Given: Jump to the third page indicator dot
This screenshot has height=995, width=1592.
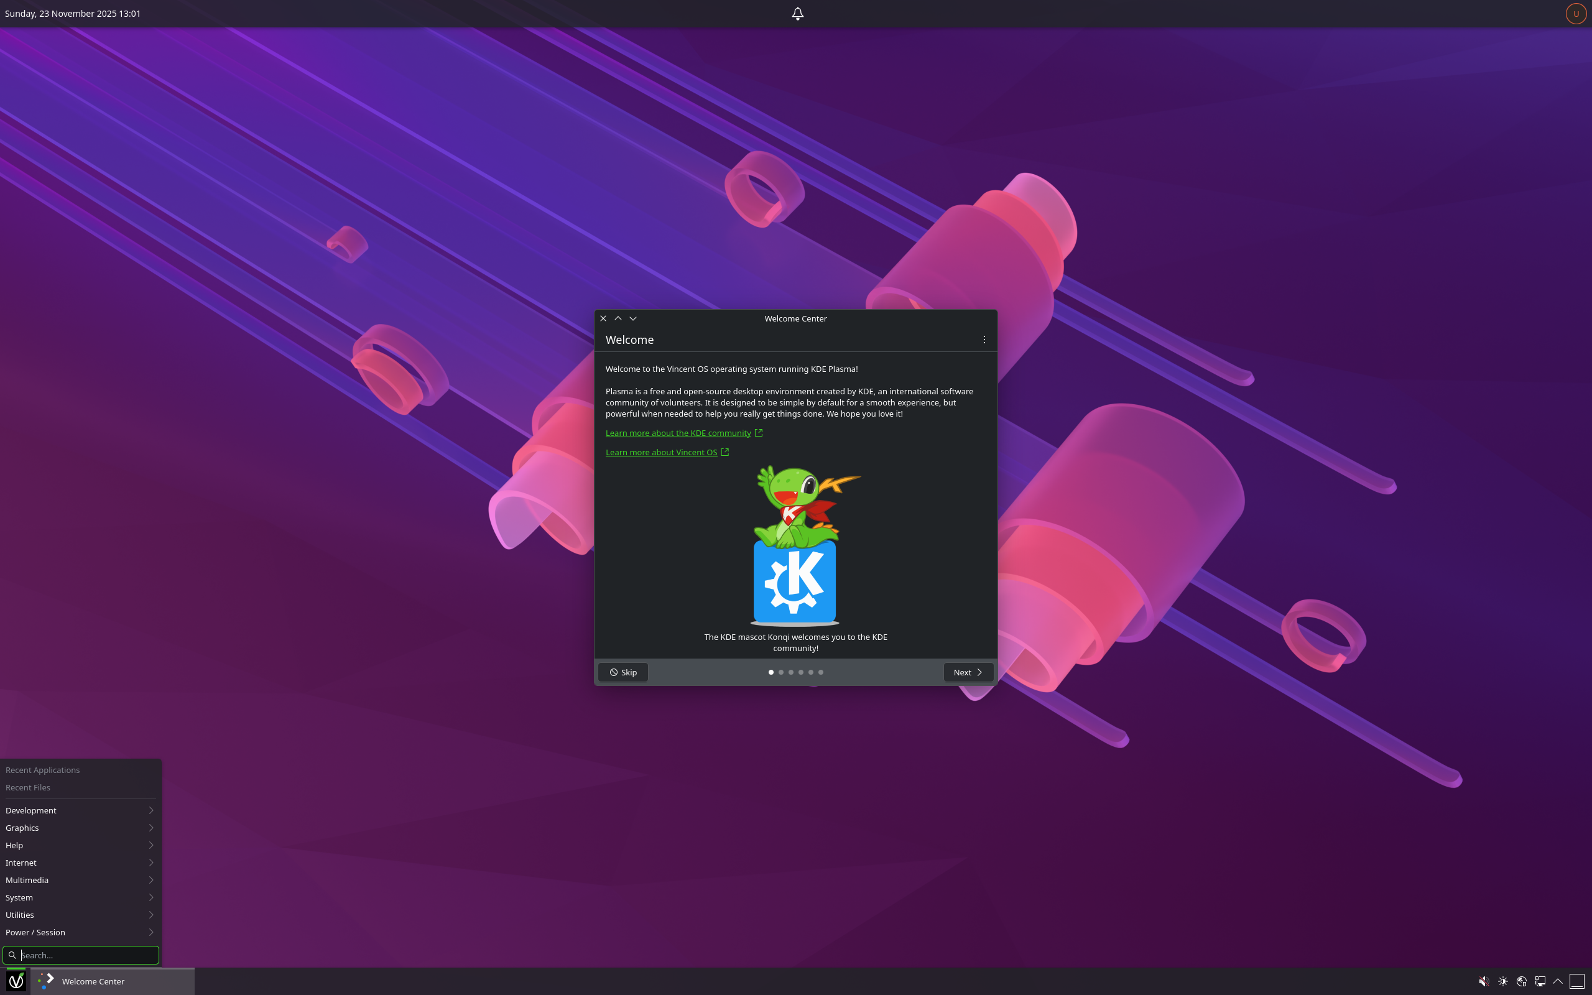Looking at the screenshot, I should tap(791, 672).
